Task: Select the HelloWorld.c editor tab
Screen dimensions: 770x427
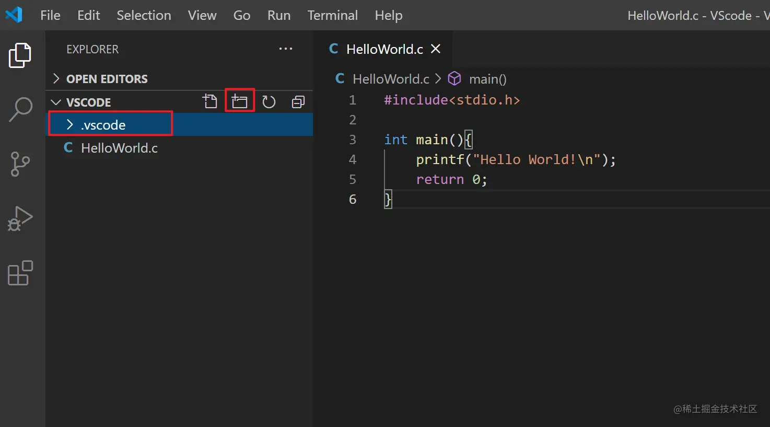Action: (x=383, y=49)
